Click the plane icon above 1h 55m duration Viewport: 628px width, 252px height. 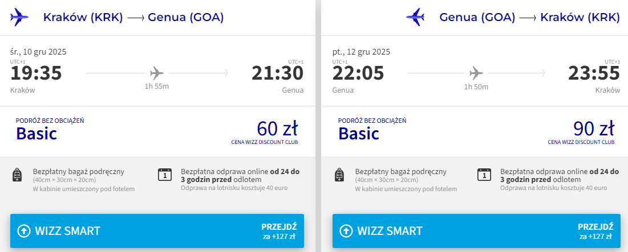point(157,73)
